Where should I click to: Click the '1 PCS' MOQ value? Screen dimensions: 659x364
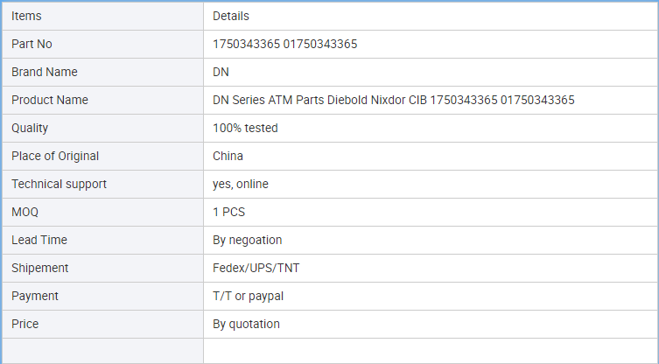click(x=229, y=212)
